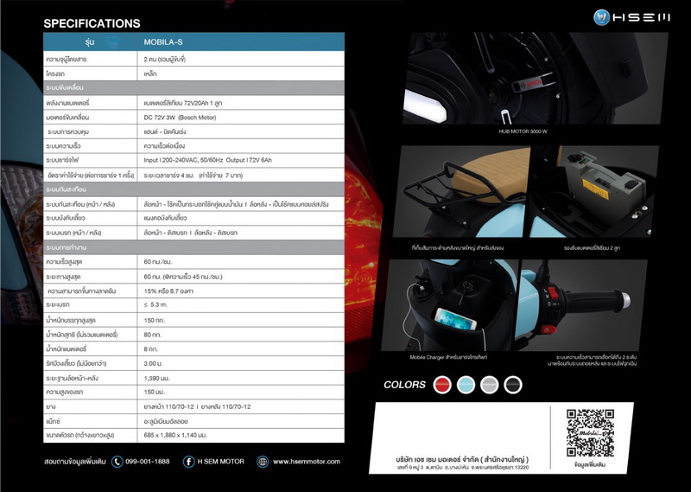
Task: Click the '685 x 1,880 x 1,140 มม.' cell
Action: (241, 435)
